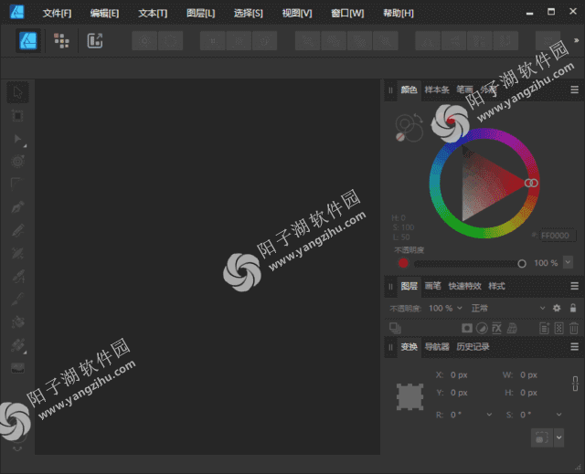Open the 编辑[E] menu
The width and height of the screenshot is (585, 474).
(x=104, y=14)
